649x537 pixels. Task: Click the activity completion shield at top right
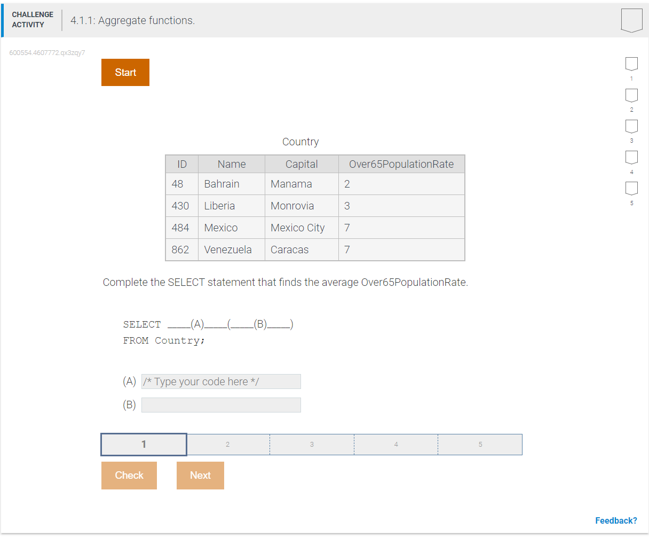pos(631,19)
